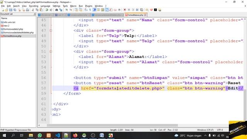Viewport: 247px width, 139px height.
Task: Click the Windows (CR LF) status entry
Action: (205, 130)
